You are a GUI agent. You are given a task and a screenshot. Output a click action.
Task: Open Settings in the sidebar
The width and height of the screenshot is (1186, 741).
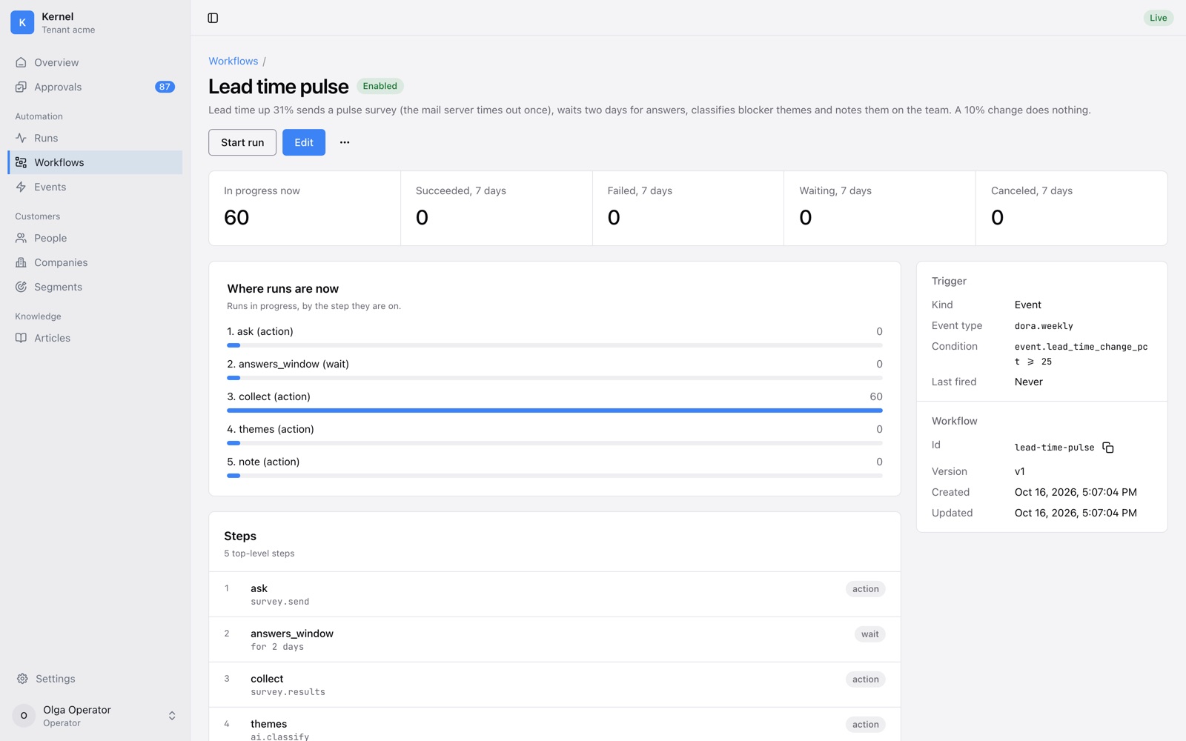(x=95, y=679)
